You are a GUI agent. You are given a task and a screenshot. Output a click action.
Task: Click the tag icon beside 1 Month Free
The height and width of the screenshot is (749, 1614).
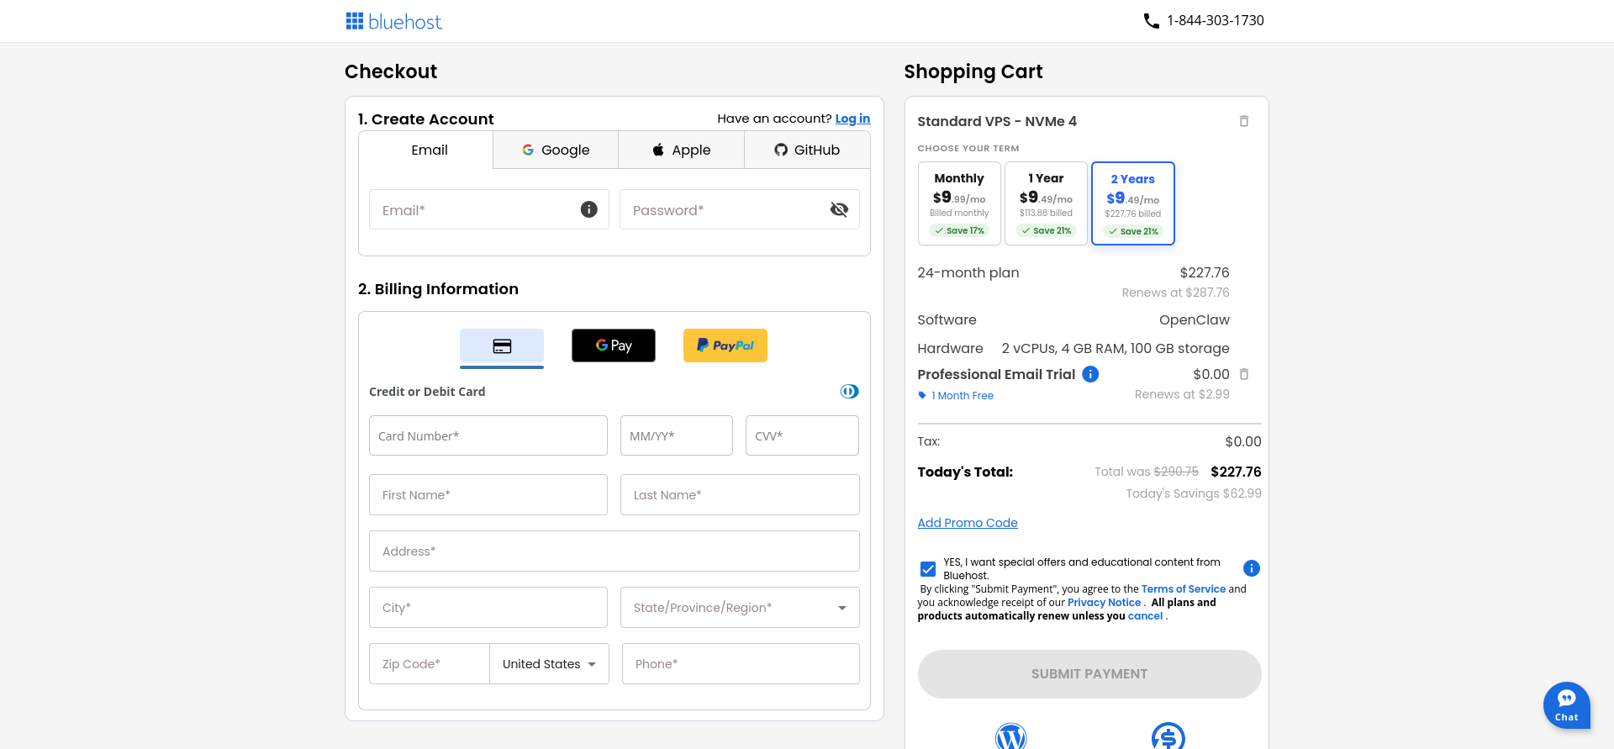922,396
